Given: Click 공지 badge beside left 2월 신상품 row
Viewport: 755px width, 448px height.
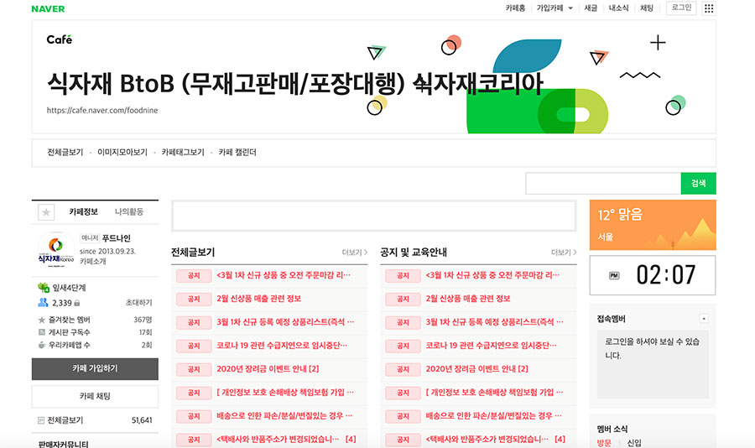Looking at the screenshot, I should coord(194,300).
